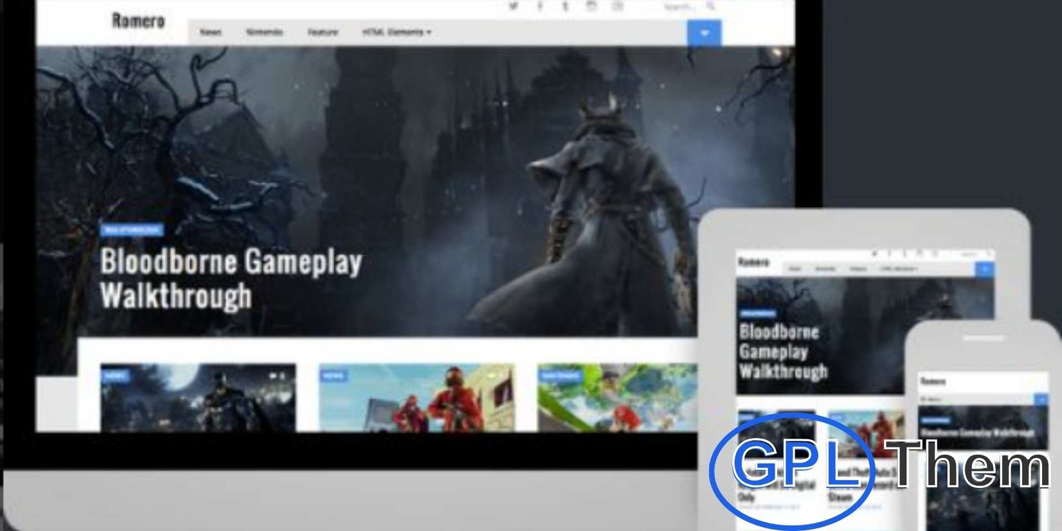Open the Instagram icon in the header

591,7
